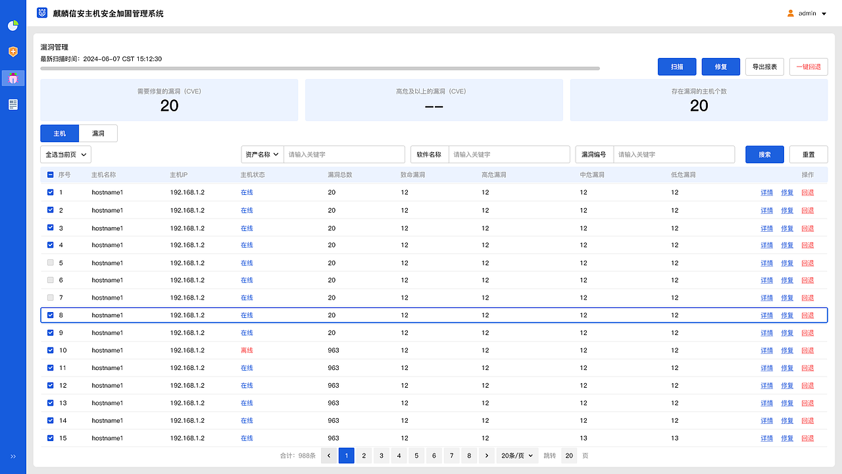The image size is (842, 474).
Task: Open the 资产名称 filter dropdown
Action: pyautogui.click(x=262, y=155)
